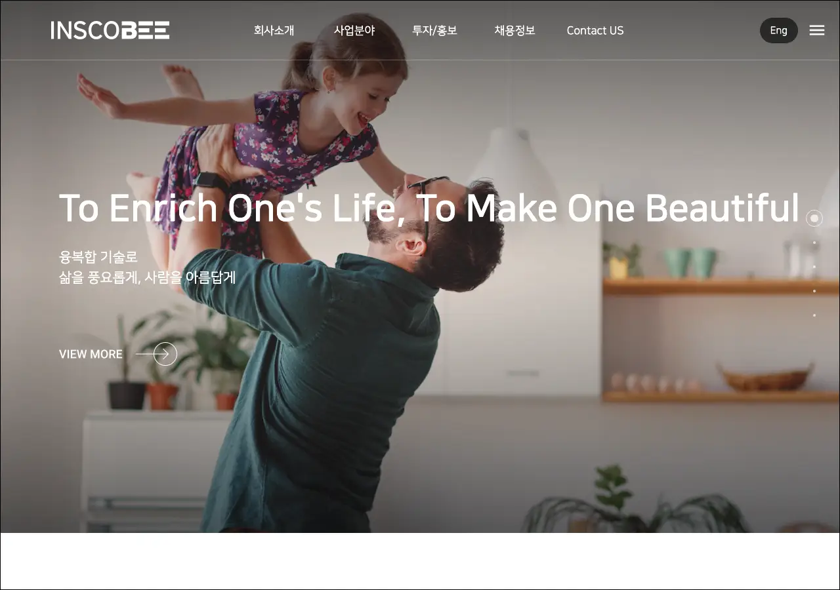
Task: Open the hamburger menu icon
Action: 816,30
